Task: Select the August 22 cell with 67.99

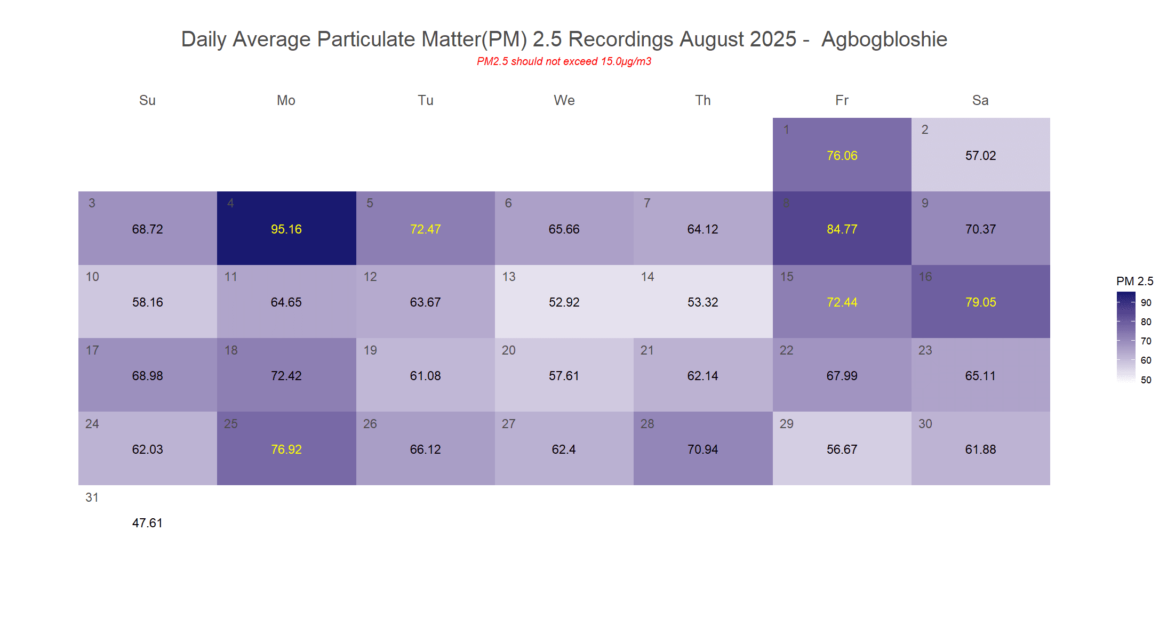Action: point(842,375)
